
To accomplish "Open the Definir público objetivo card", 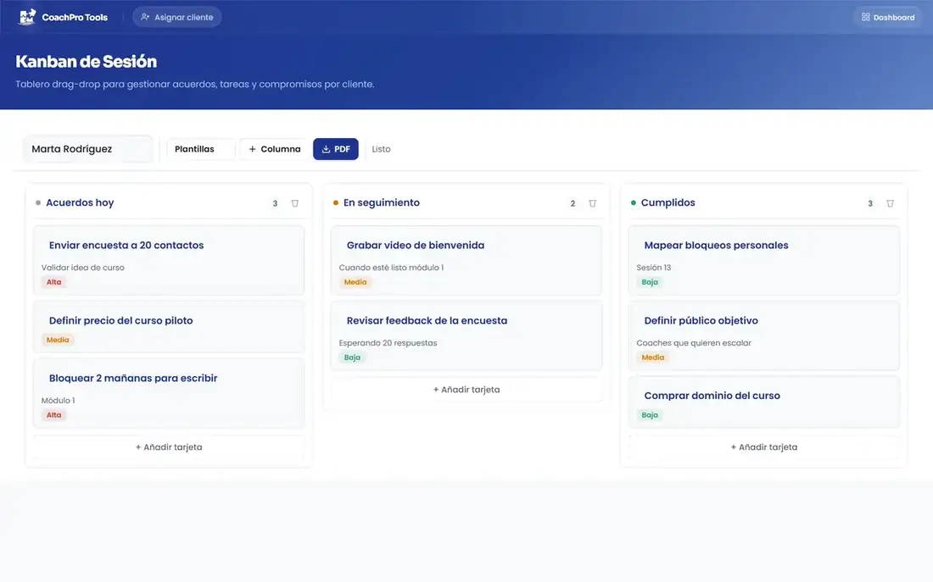I will click(764, 335).
